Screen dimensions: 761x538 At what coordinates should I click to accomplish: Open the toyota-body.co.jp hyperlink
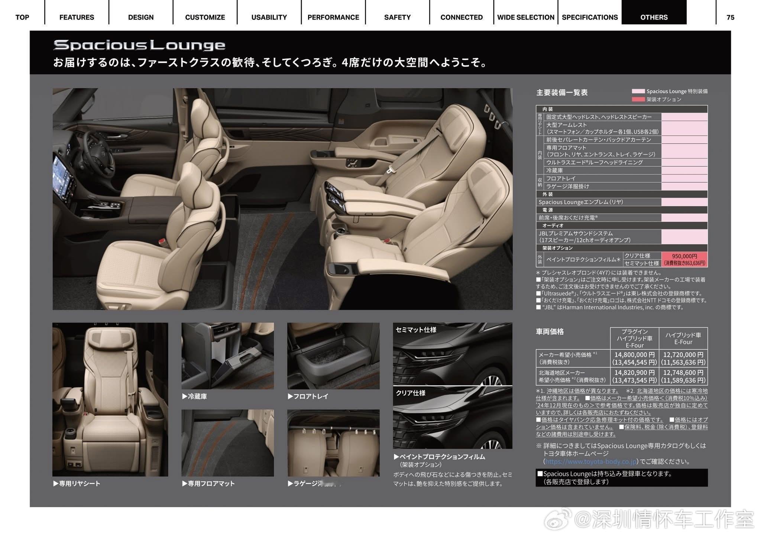(x=590, y=461)
